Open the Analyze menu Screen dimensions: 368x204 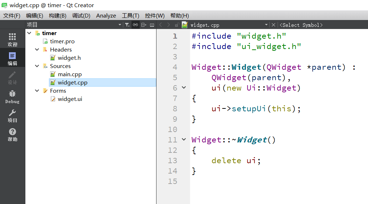point(106,15)
